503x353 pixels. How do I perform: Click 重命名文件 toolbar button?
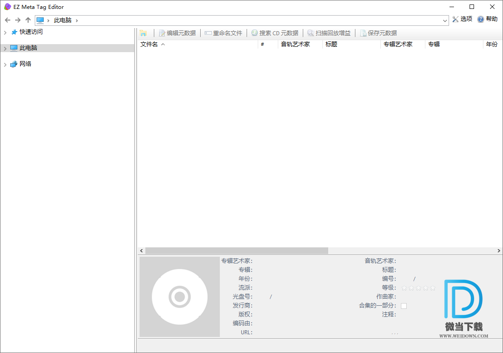(x=223, y=33)
